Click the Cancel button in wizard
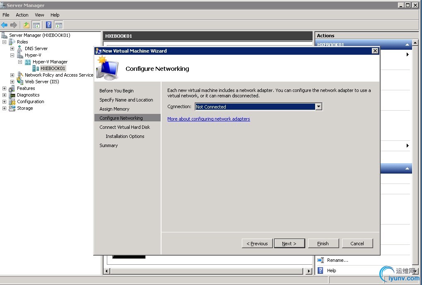Viewport: 422px width, 285px height. [357, 243]
